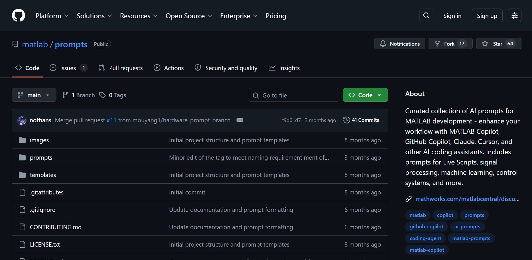Click the Notifications button

pyautogui.click(x=399, y=44)
